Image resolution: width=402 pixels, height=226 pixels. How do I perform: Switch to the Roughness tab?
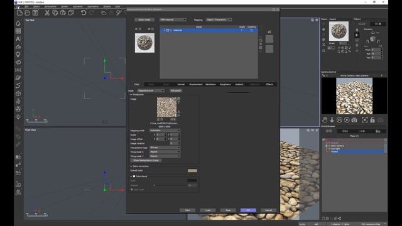pos(225,84)
